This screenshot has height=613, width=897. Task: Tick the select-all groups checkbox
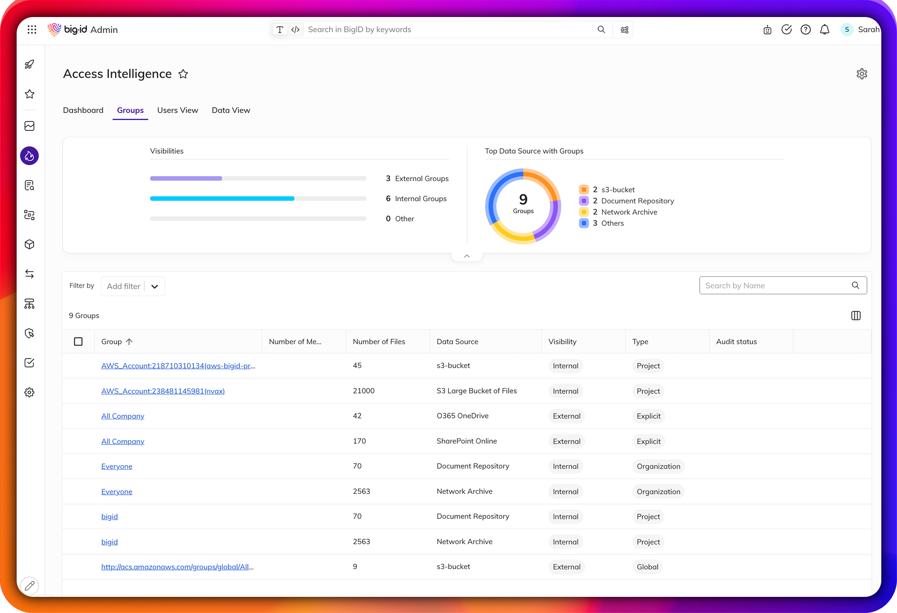pos(78,341)
